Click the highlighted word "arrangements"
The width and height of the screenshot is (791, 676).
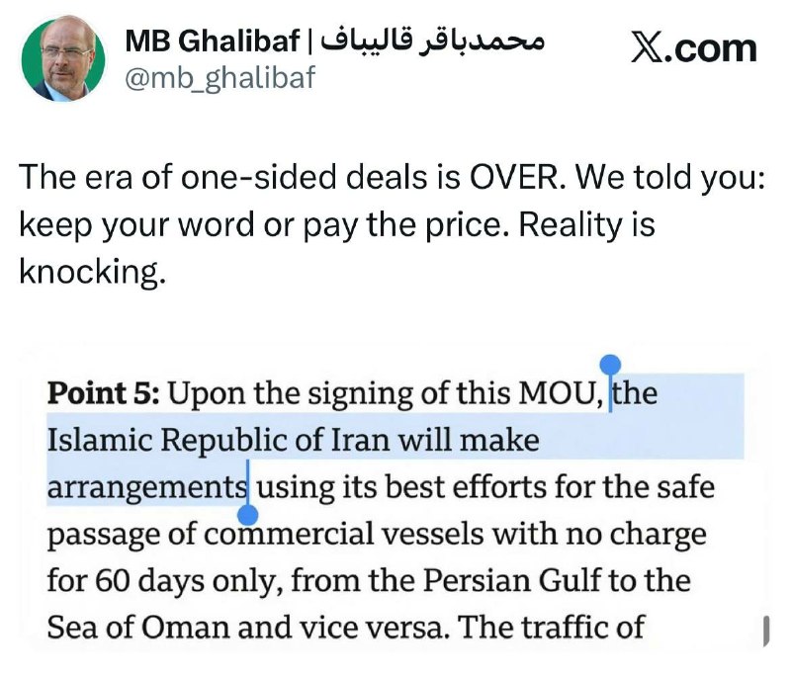click(146, 487)
